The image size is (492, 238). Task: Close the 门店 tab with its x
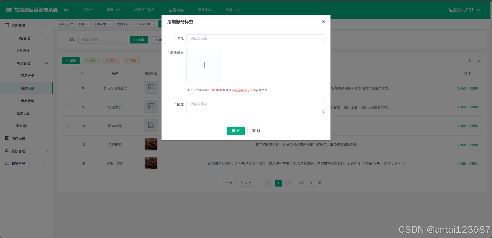click(x=88, y=24)
